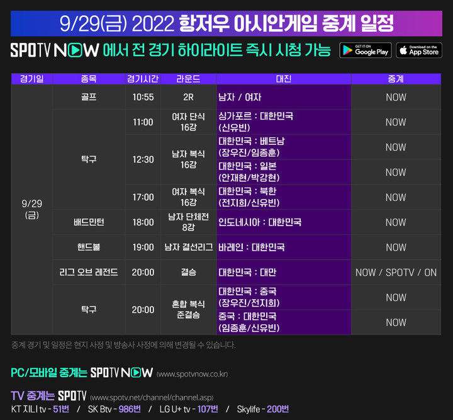Select the 혼합 복식 준결승 round cell

(188, 310)
